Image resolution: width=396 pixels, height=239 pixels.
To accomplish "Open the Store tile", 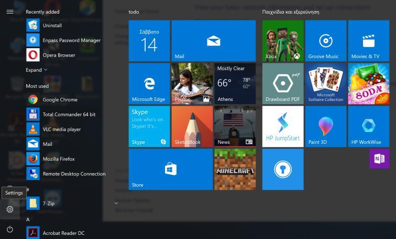I will [x=171, y=169].
